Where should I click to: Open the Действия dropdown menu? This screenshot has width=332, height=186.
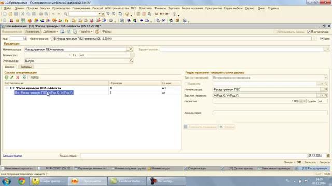[x=50, y=32]
